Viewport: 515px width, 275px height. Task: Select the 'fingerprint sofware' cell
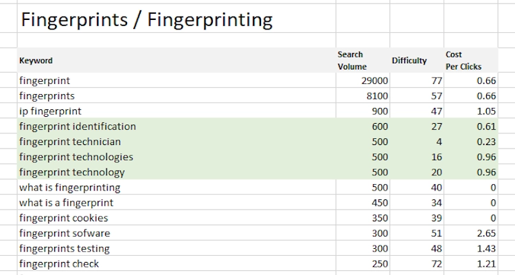[x=64, y=233]
